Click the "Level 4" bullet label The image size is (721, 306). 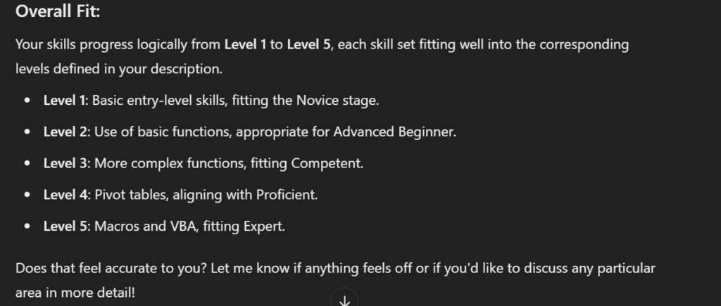(x=64, y=195)
